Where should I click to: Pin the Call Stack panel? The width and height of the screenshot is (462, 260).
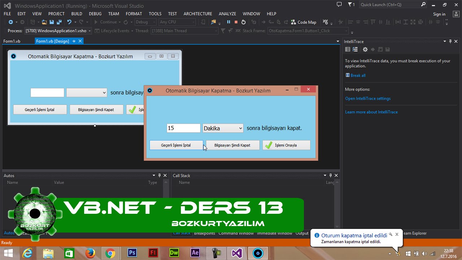(x=330, y=175)
